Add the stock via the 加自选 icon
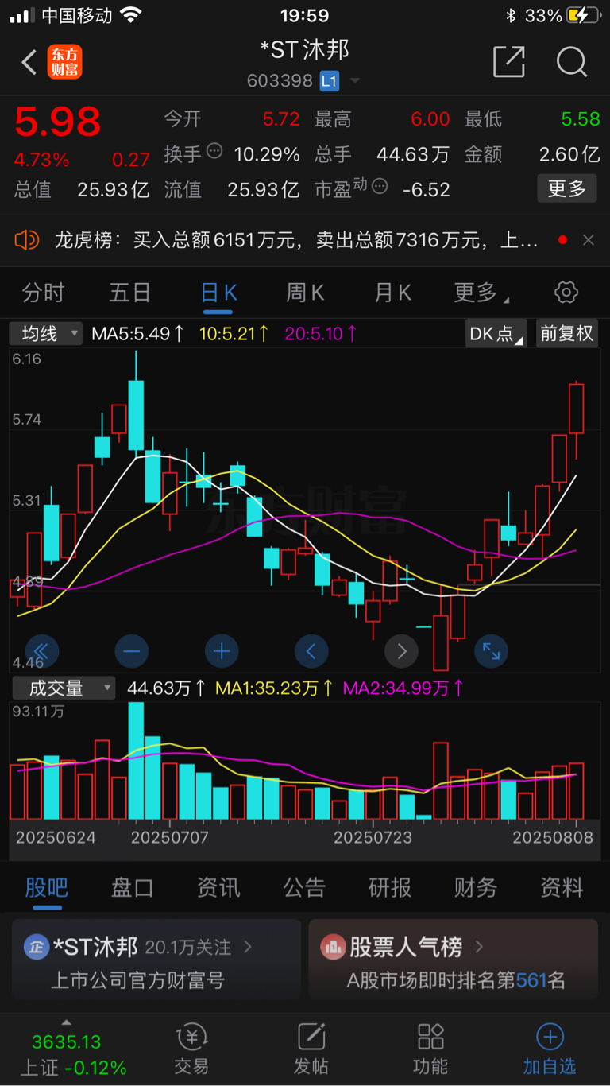Image resolution: width=610 pixels, height=1086 pixels. (x=550, y=1036)
